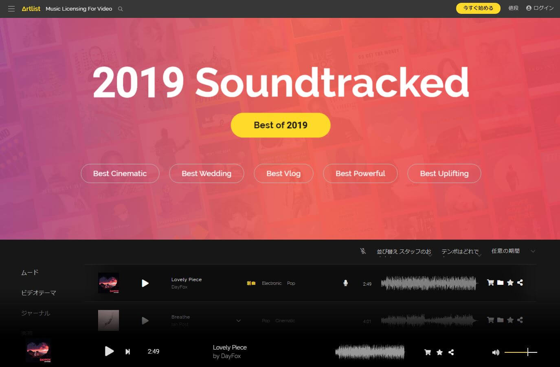Add Lovely Piece to cart in track row
The width and height of the screenshot is (560, 367).
tap(490, 283)
